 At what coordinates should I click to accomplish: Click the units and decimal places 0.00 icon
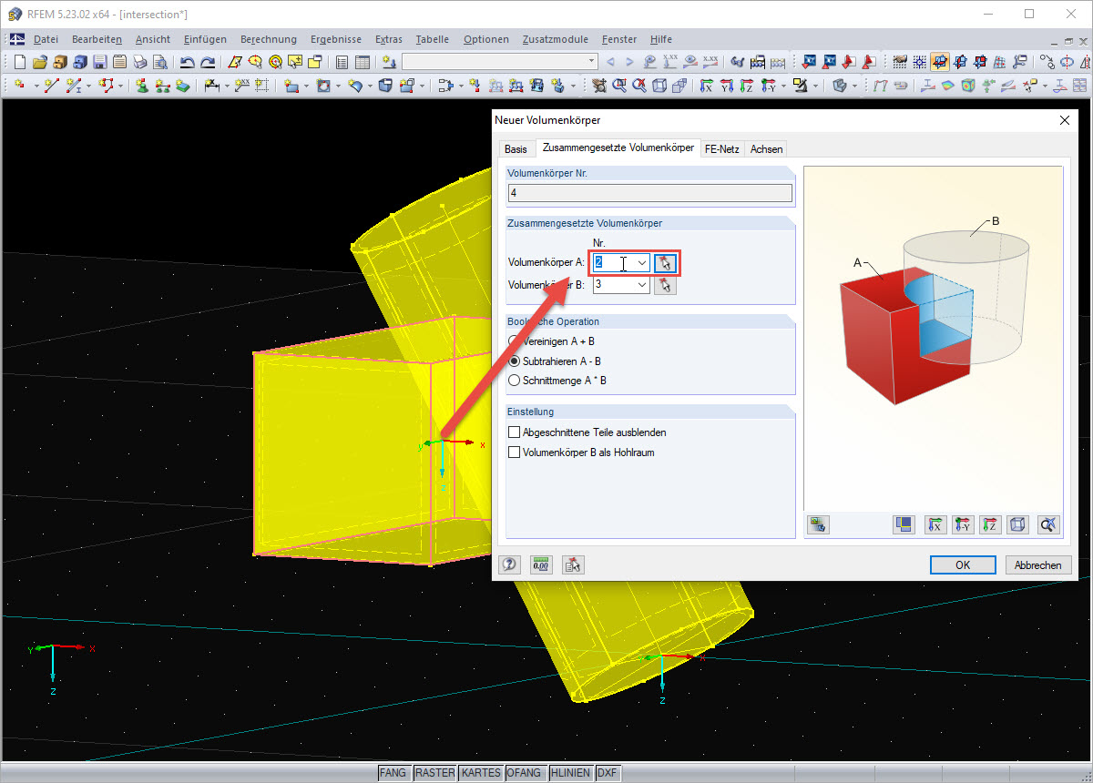[541, 564]
